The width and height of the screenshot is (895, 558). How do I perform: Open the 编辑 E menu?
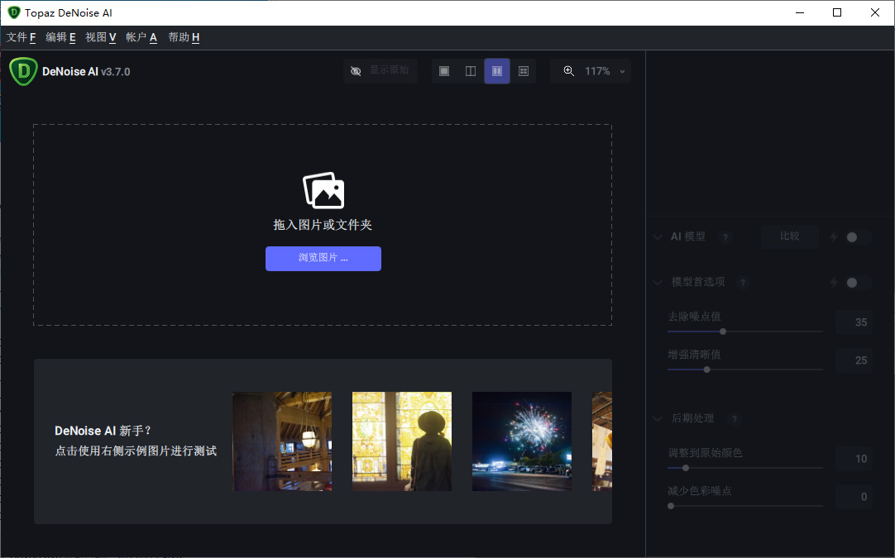coord(60,38)
